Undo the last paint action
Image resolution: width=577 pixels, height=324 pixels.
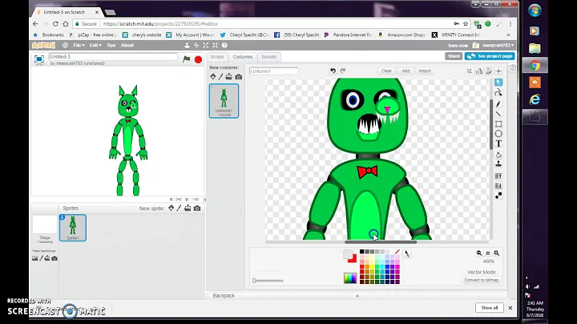pyautogui.click(x=333, y=71)
